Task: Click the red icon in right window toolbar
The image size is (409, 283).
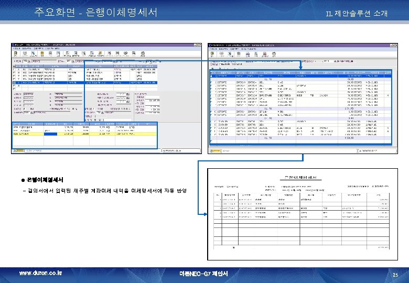Action: [x=264, y=53]
